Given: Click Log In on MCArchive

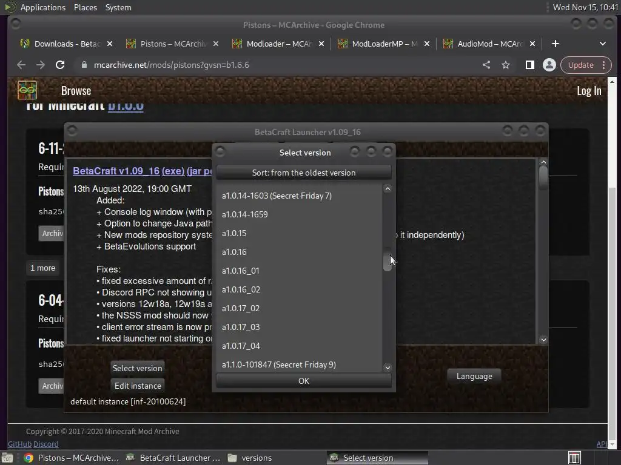Looking at the screenshot, I should pyautogui.click(x=589, y=91).
